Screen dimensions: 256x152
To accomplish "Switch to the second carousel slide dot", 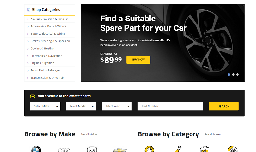I will pos(233,75).
